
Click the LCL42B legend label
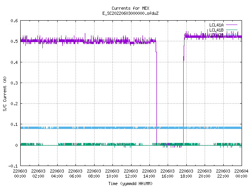tap(216, 35)
